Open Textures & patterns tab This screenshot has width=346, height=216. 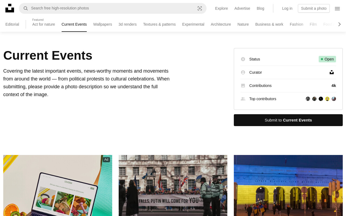(x=159, y=24)
